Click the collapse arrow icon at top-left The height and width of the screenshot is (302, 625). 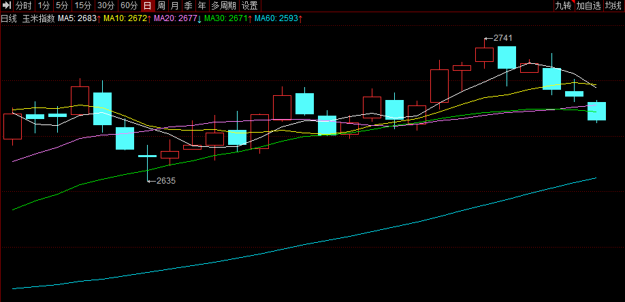[x=6, y=5]
